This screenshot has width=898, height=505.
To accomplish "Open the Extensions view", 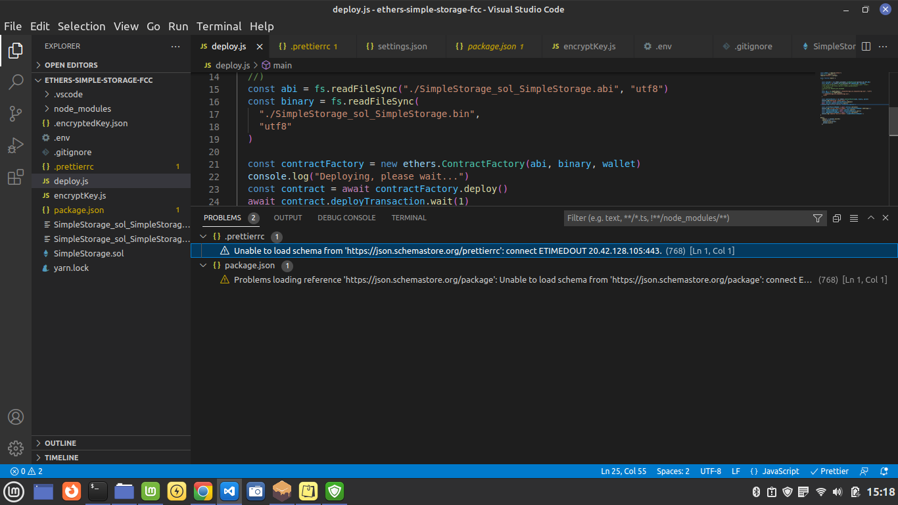I will point(16,178).
